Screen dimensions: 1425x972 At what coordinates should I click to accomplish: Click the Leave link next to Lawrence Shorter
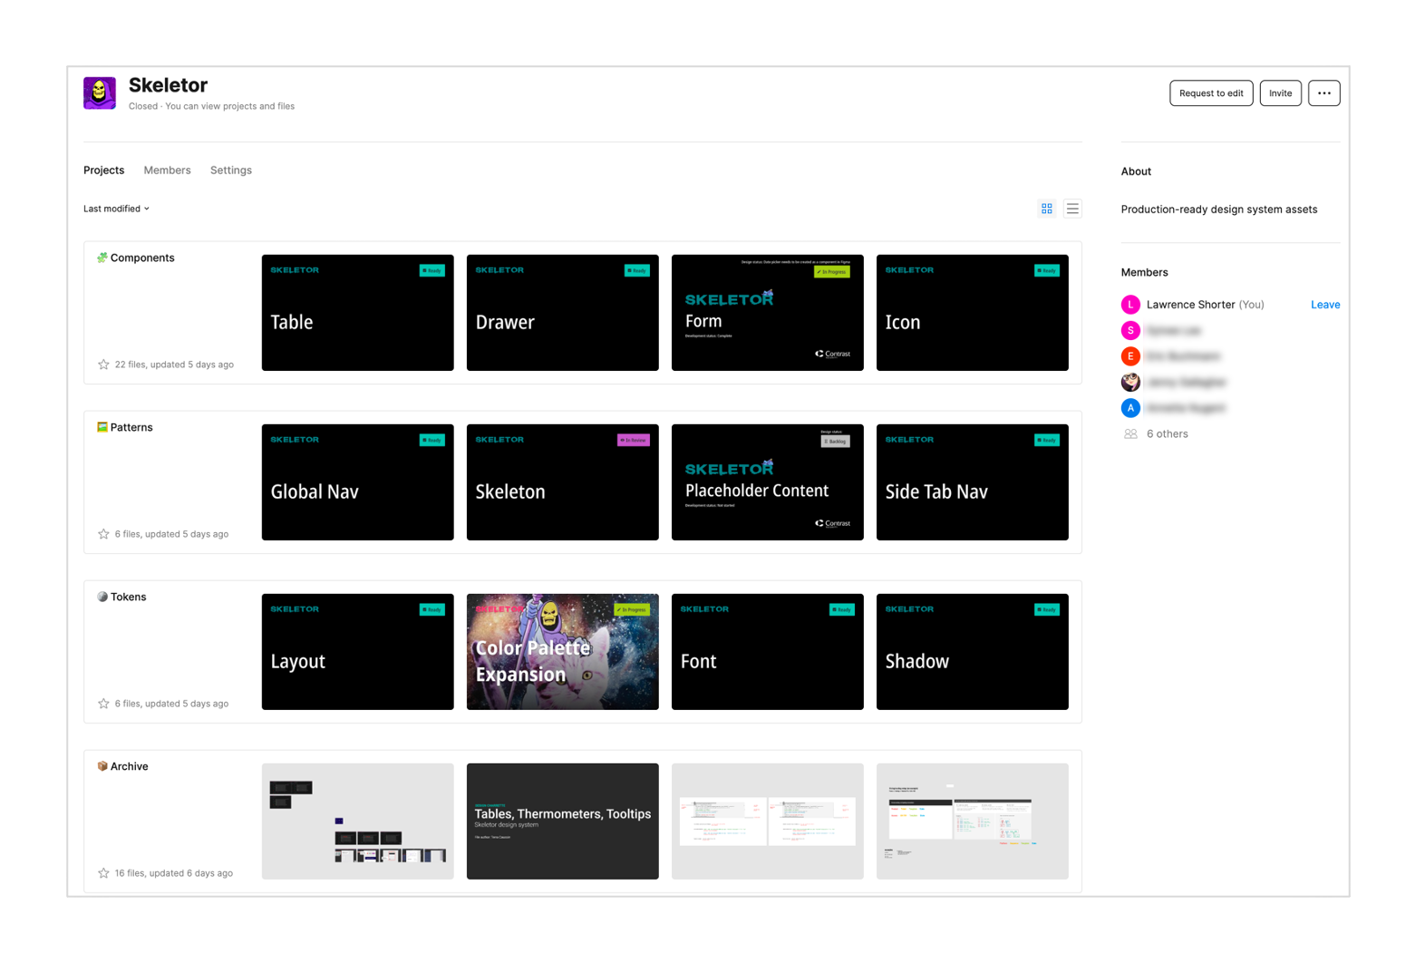(x=1324, y=305)
